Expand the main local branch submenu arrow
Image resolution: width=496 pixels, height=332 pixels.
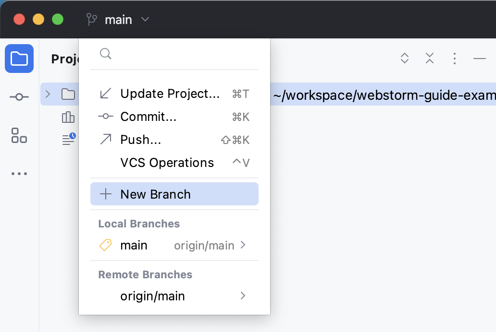coord(243,245)
